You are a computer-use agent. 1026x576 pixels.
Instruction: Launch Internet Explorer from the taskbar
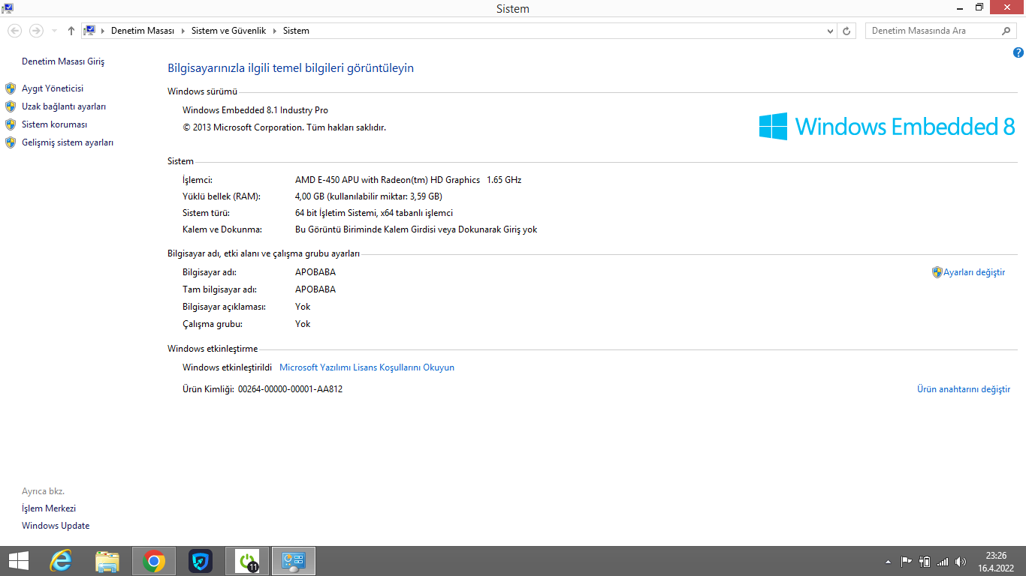point(61,561)
